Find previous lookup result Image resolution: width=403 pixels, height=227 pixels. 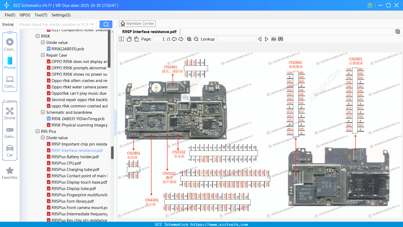tap(260, 39)
